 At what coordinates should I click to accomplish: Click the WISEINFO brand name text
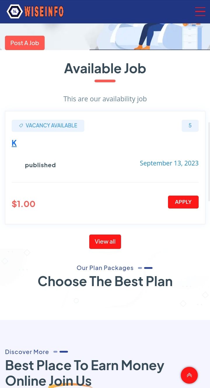coord(44,12)
